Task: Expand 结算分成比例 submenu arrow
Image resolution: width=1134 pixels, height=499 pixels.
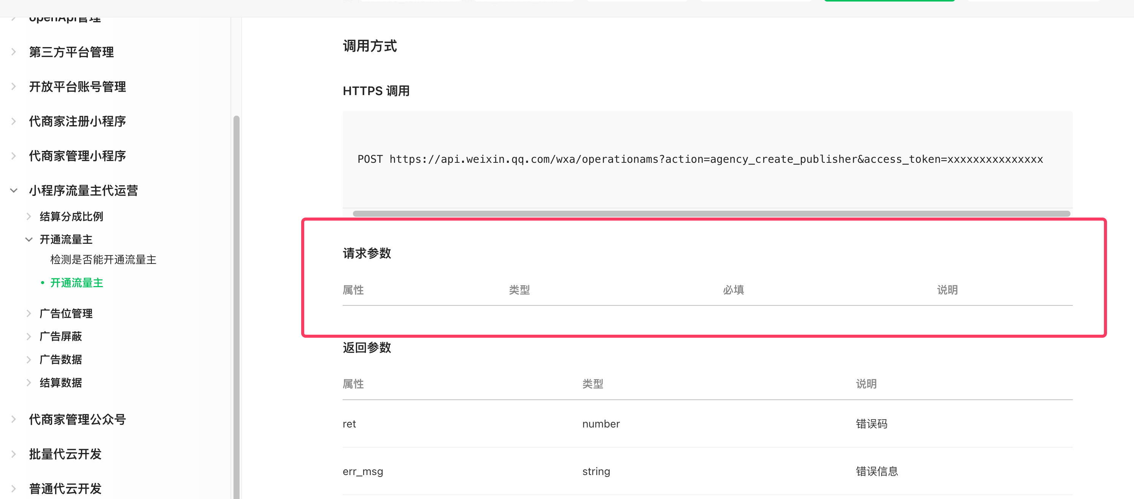Action: point(29,216)
